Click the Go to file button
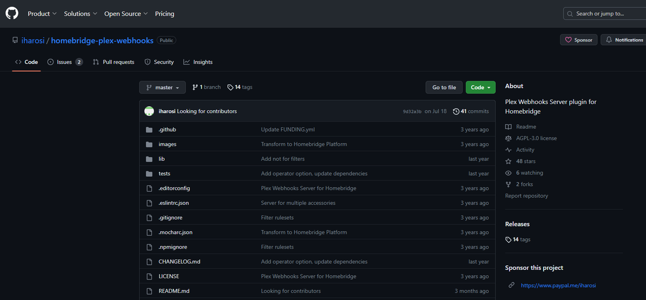The image size is (646, 300). click(x=444, y=87)
